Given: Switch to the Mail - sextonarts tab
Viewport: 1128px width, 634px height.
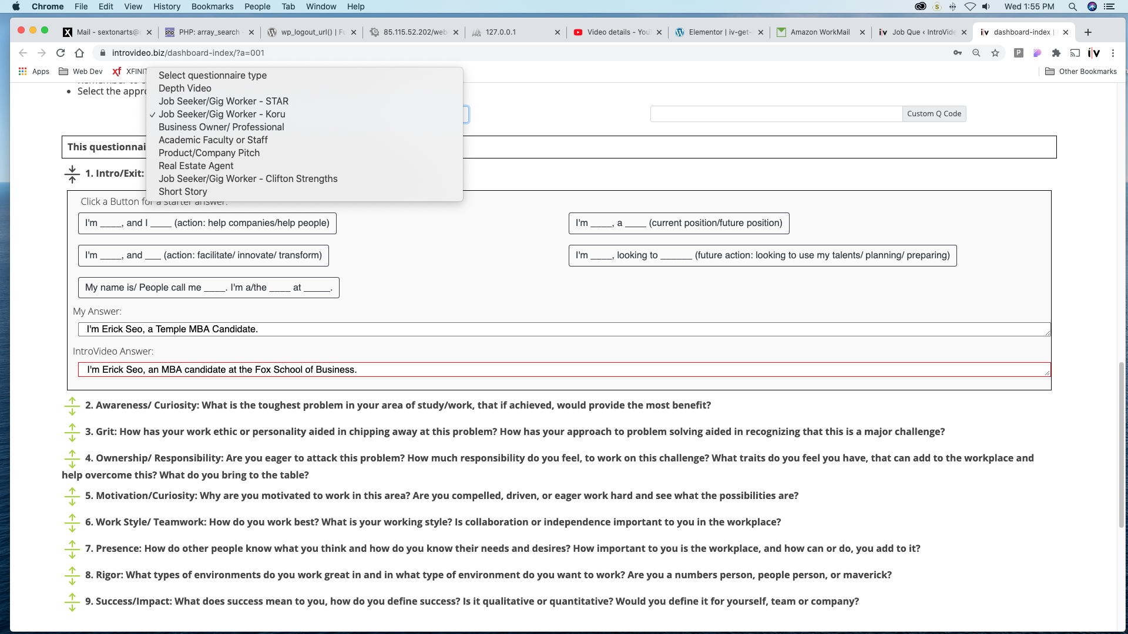Looking at the screenshot, I should point(108,32).
